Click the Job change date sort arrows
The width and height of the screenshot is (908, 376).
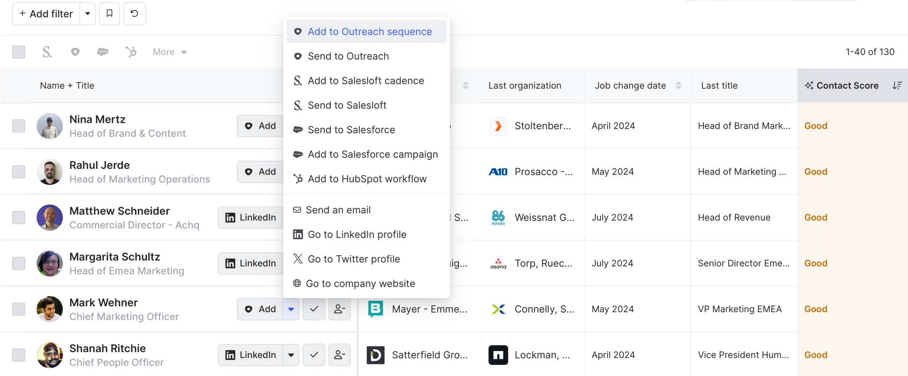pos(678,86)
